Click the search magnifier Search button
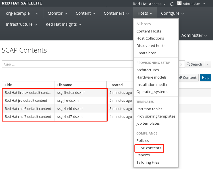 point(194,64)
